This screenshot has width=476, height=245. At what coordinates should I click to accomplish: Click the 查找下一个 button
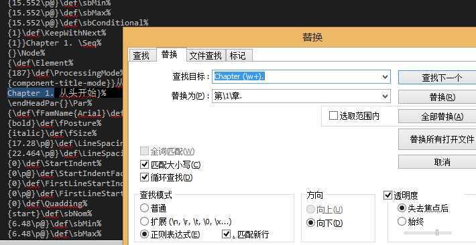[437, 78]
